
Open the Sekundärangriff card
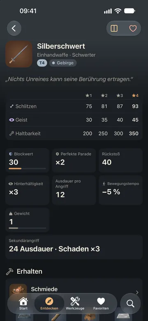[x=74, y=247]
